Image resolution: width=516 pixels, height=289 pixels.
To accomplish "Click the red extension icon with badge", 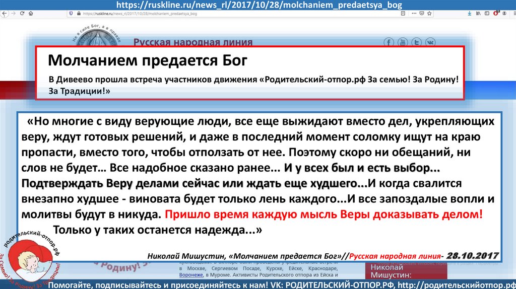I will coord(496,14).
